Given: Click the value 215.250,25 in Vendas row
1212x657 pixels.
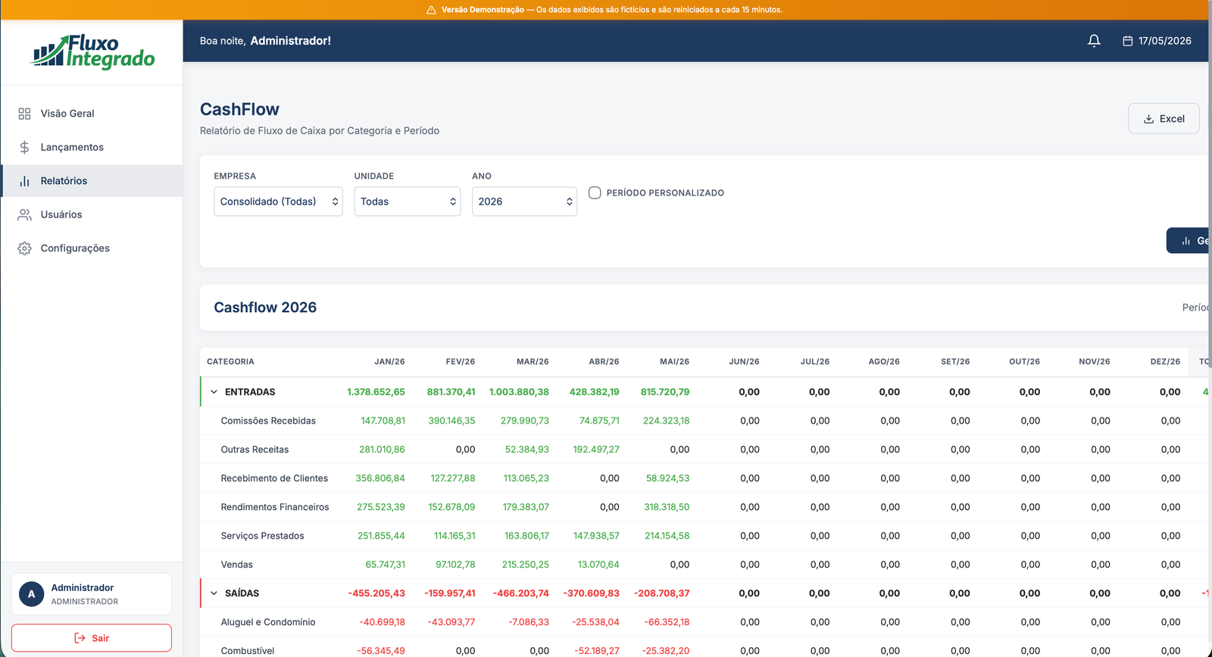Looking at the screenshot, I should (526, 565).
